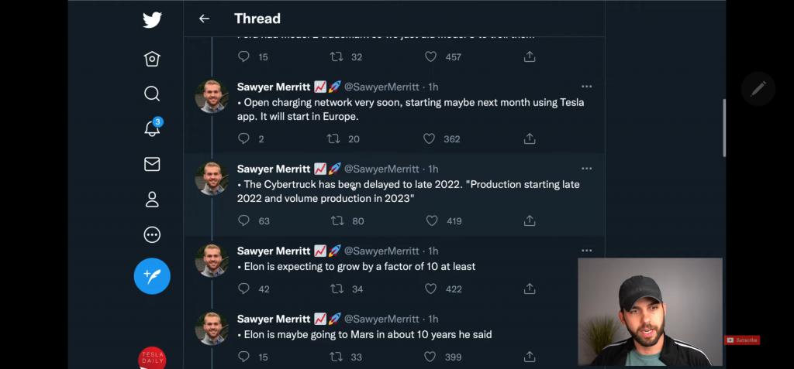This screenshot has width=794, height=369.
Task: Open Notifications bell with badge
Action: coord(152,128)
